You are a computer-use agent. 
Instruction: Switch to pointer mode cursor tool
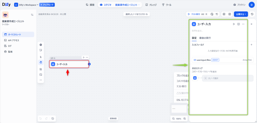(41, 57)
